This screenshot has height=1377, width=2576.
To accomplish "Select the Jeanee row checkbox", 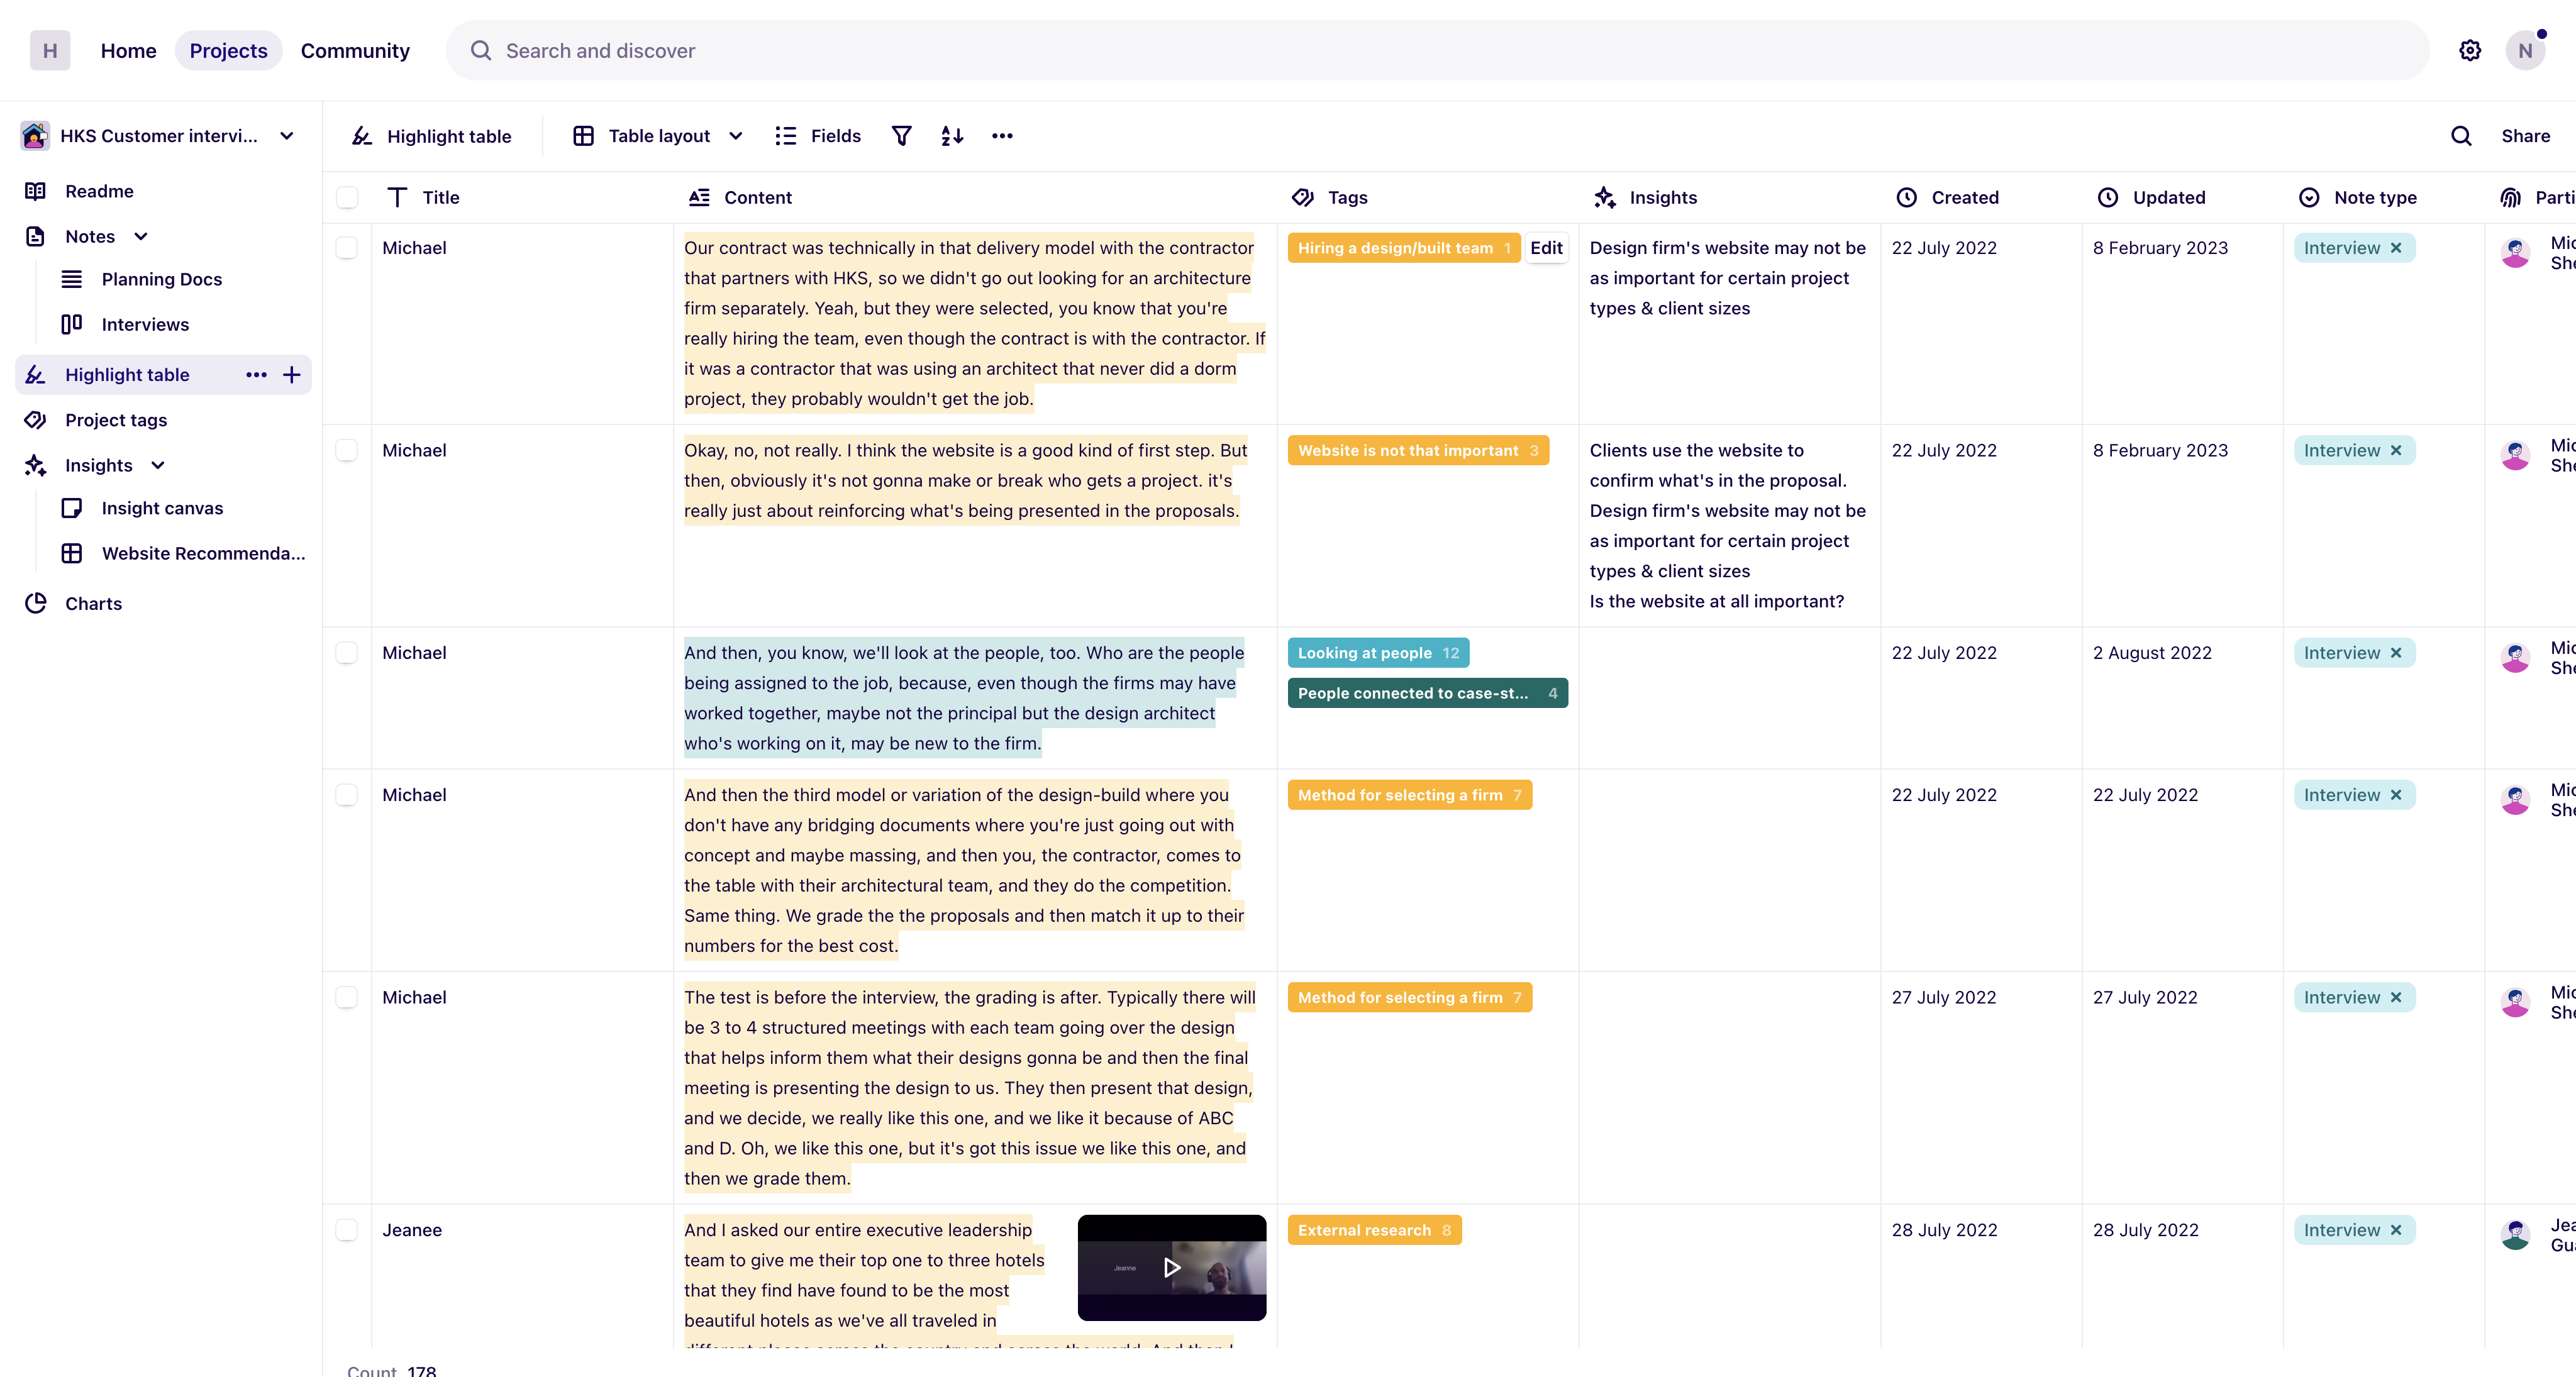I will (347, 1230).
